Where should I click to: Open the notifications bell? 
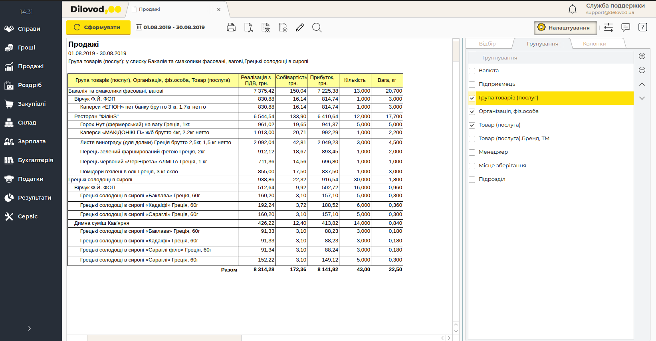tap(572, 9)
